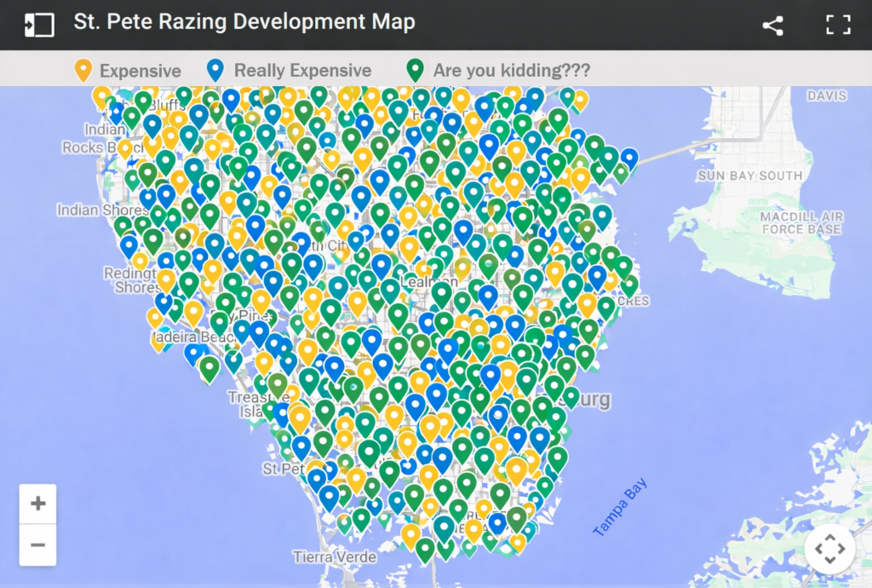Click the St. Pete Razing Development Map title
The height and width of the screenshot is (588, 872).
(x=244, y=22)
